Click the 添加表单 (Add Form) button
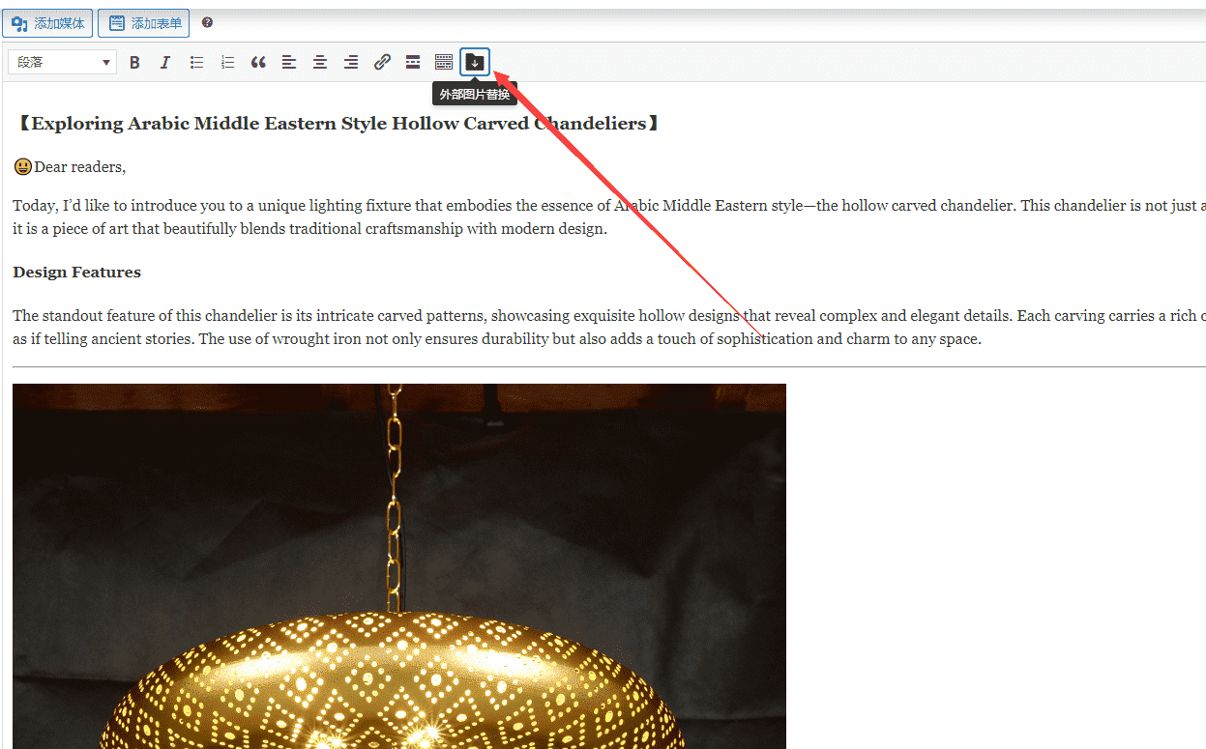 pyautogui.click(x=143, y=23)
